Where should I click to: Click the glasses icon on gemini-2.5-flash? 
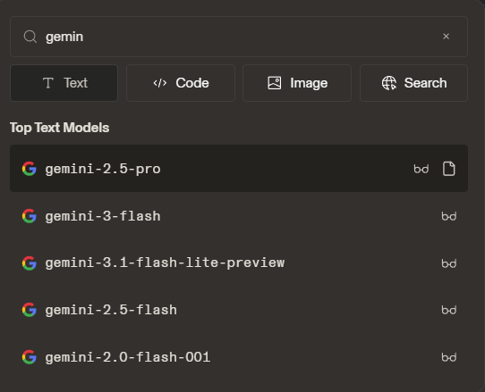click(449, 310)
